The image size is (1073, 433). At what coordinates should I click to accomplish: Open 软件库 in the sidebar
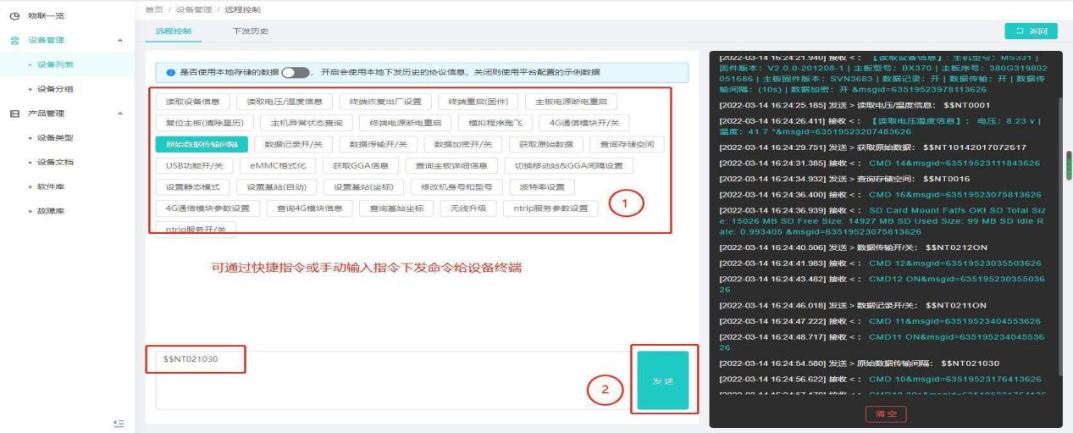tap(49, 186)
